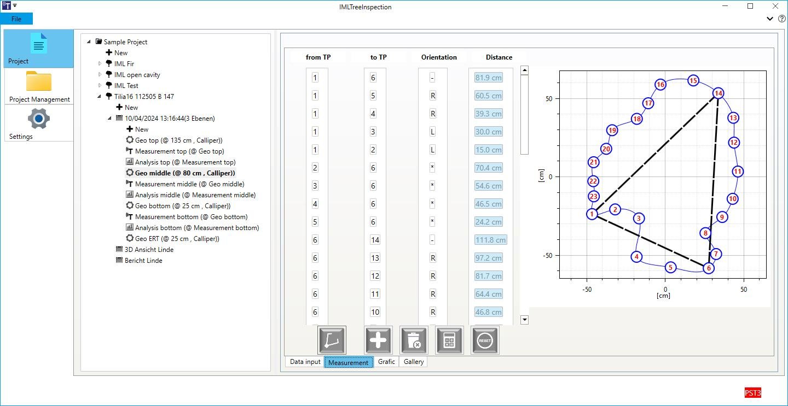Click the geometry outline tool button

(332, 340)
